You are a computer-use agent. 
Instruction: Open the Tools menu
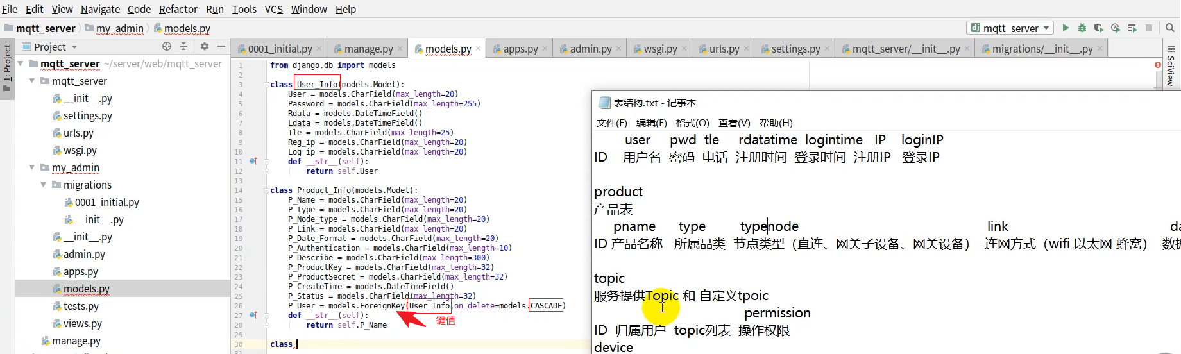point(244,9)
